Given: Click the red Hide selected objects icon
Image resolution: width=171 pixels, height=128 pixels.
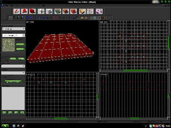Looking at the screenshot, I should 56,18.
